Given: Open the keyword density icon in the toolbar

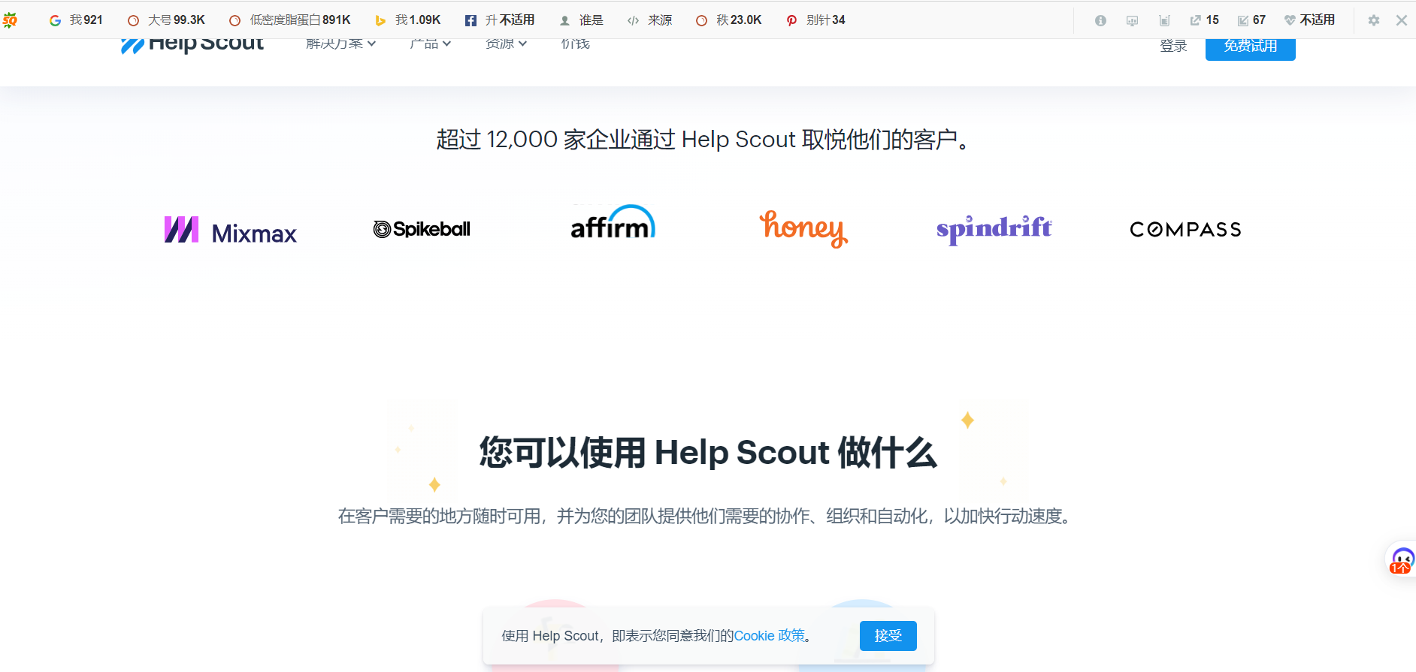Looking at the screenshot, I should point(1164,20).
